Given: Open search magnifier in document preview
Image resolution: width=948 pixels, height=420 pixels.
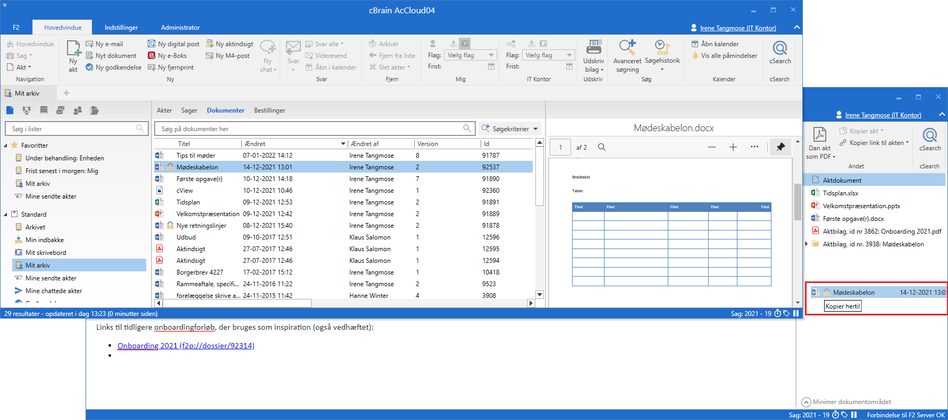Looking at the screenshot, I should point(602,147).
